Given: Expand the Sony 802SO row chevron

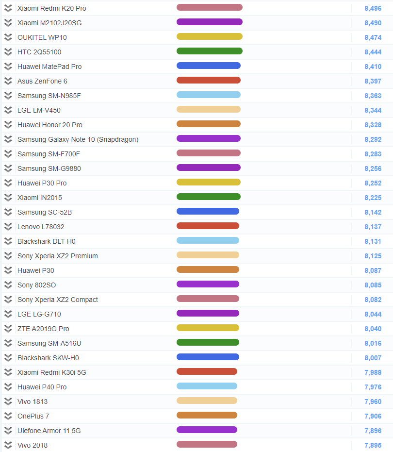Looking at the screenshot, I should (x=8, y=285).
